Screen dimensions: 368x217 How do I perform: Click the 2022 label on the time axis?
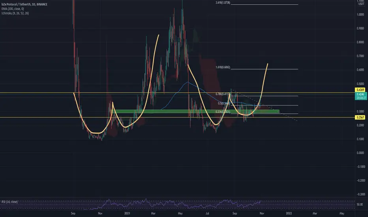tap(289, 213)
